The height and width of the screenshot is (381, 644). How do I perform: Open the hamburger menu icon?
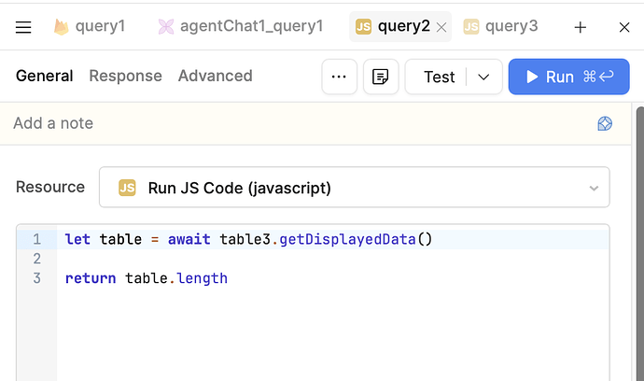pos(23,27)
